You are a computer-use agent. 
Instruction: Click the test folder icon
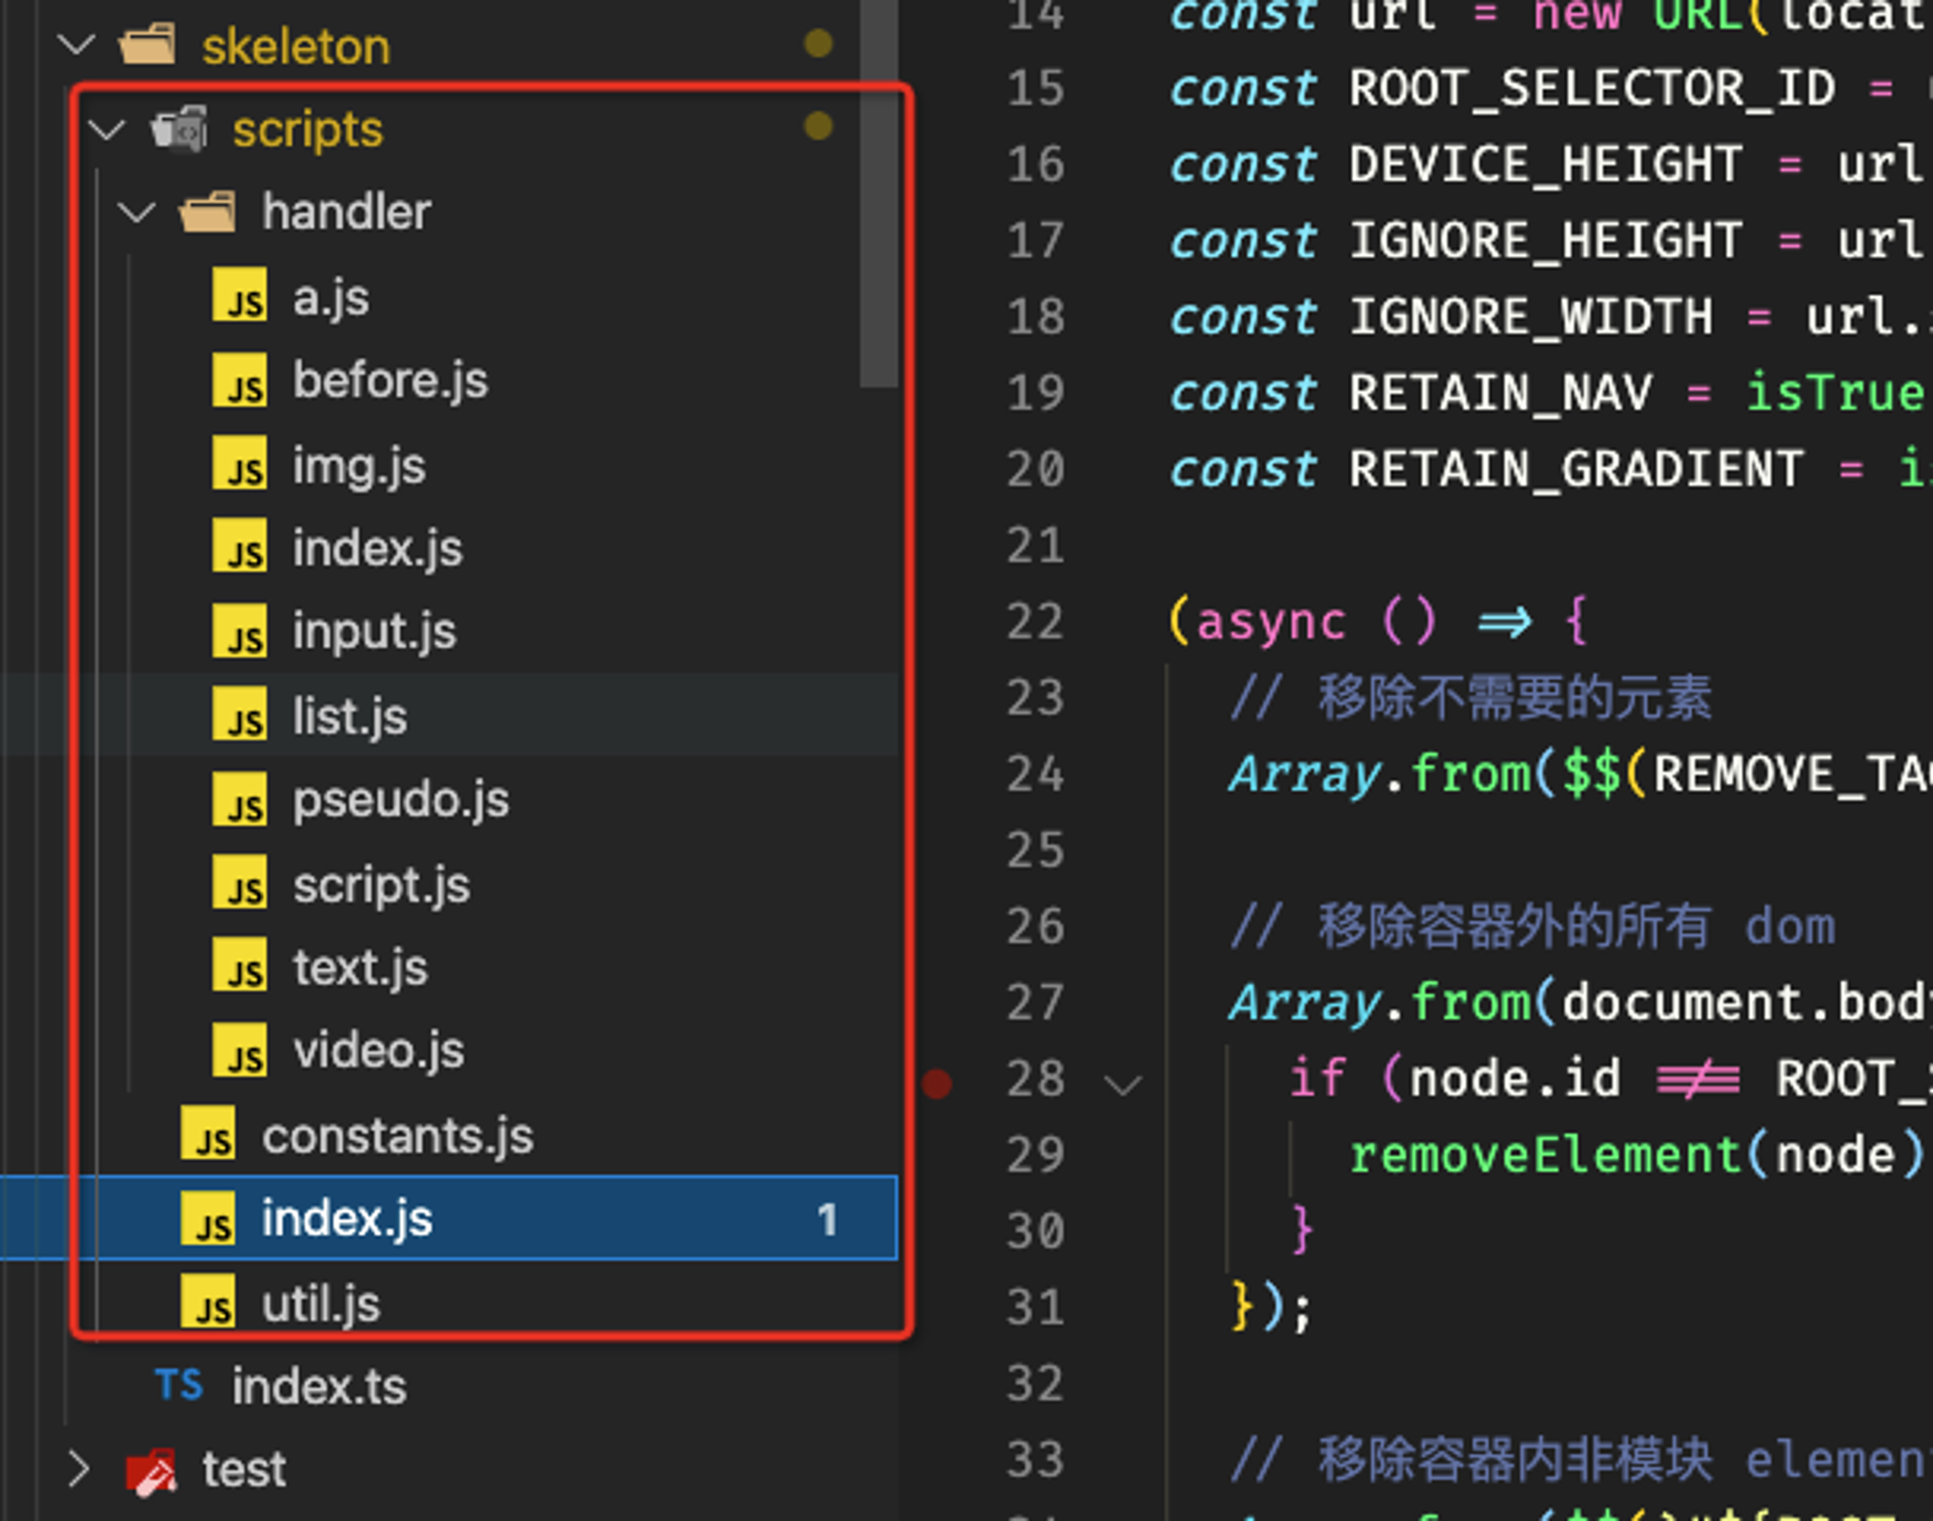pos(152,1471)
